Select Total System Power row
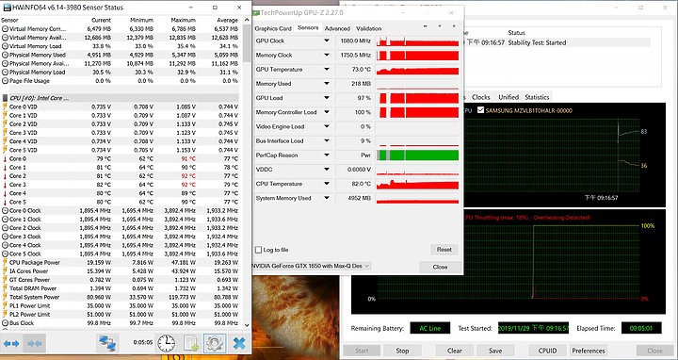 (x=120, y=297)
